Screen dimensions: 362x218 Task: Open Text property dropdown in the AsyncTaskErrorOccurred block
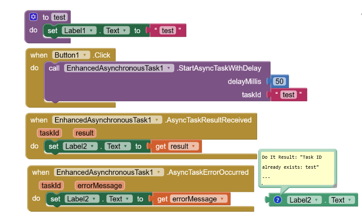point(119,199)
